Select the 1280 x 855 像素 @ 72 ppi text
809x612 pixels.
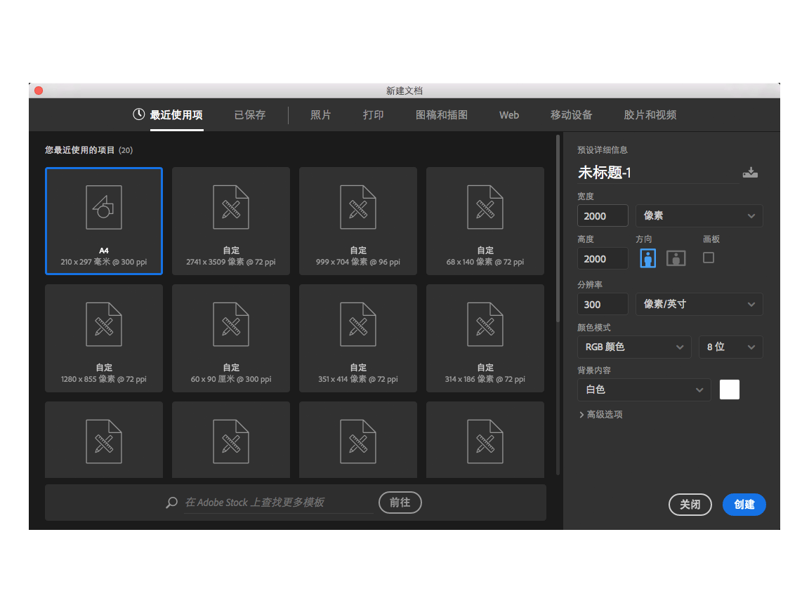pos(104,379)
